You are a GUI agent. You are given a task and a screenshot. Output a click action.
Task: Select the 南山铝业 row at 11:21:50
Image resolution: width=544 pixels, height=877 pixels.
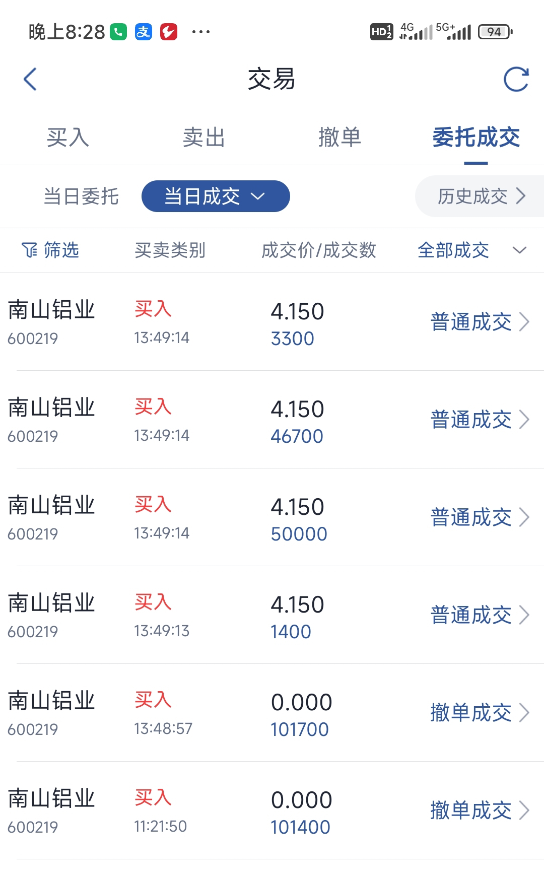click(x=272, y=811)
